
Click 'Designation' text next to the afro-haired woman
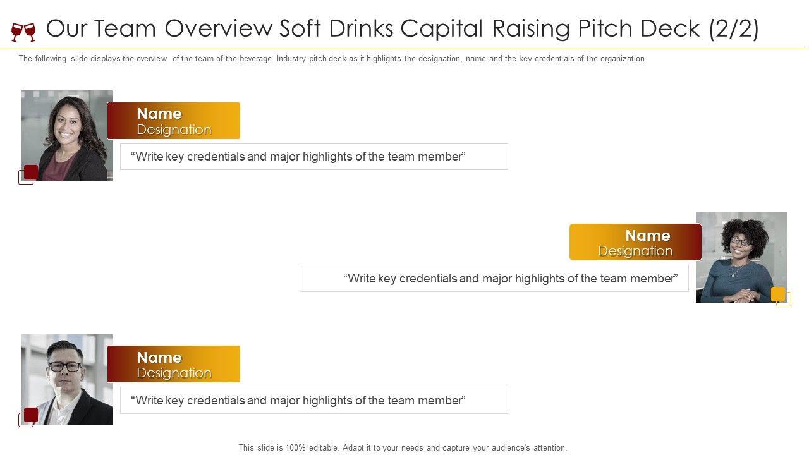[635, 251]
